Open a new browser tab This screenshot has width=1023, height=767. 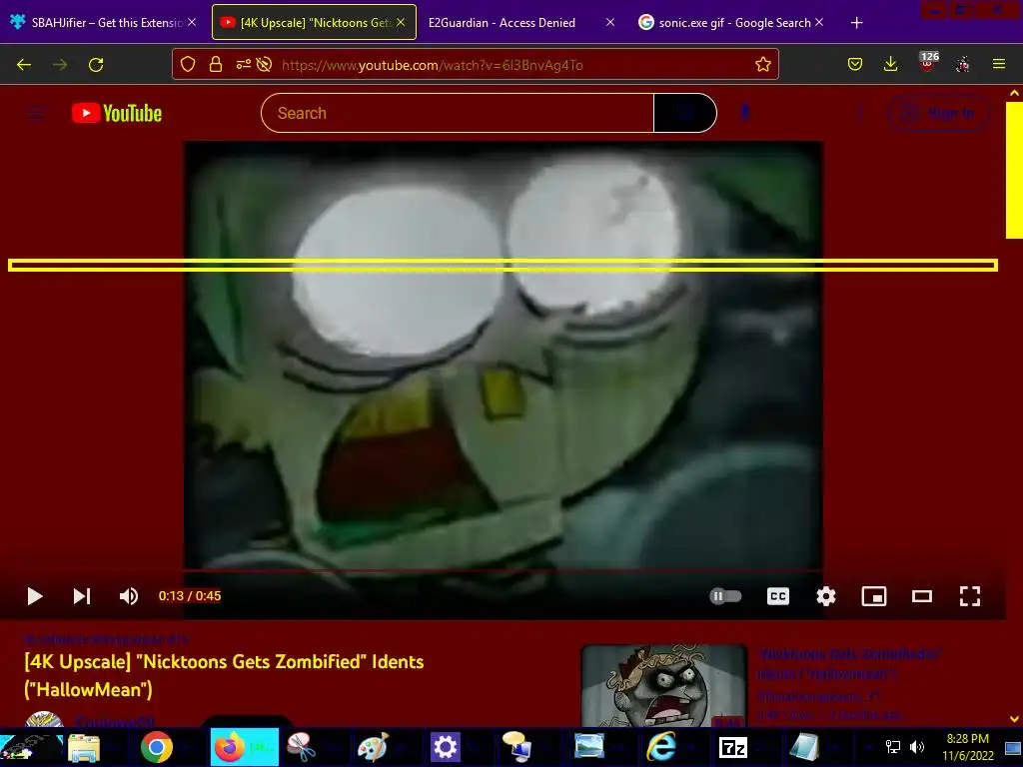[x=856, y=23]
